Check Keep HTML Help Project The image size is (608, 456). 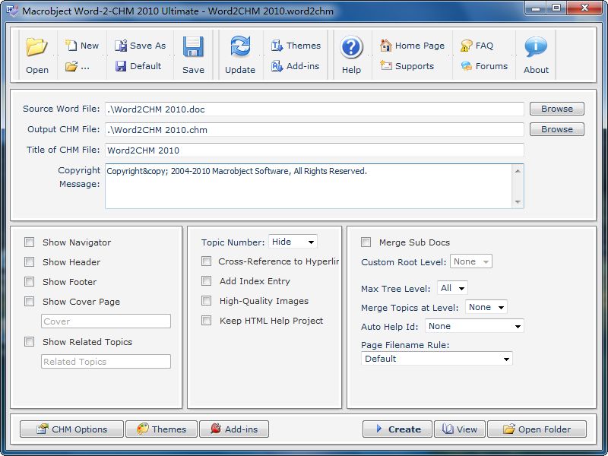[206, 321]
